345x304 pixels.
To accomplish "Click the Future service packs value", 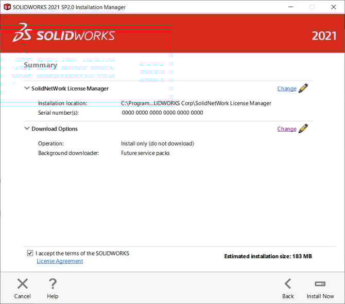I will 145,153.
